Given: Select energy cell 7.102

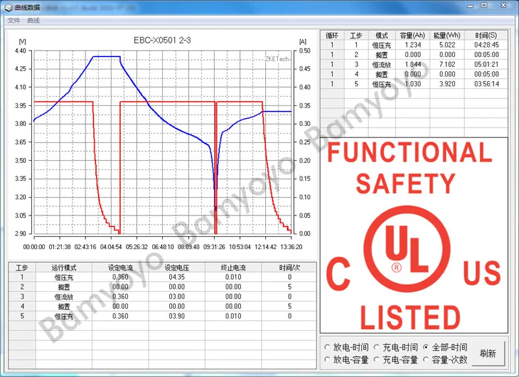Looking at the screenshot, I should click(447, 64).
